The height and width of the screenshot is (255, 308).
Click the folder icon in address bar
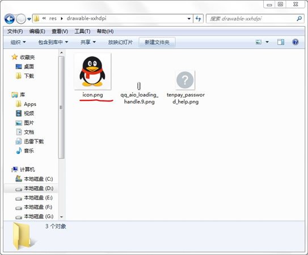pyautogui.click(x=36, y=19)
